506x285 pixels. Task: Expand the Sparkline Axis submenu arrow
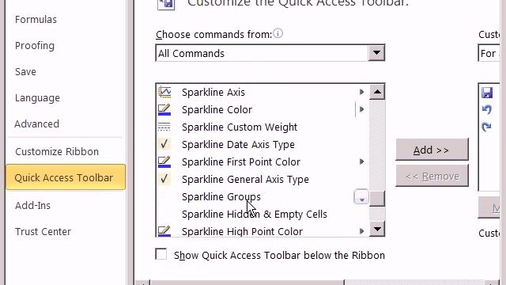(x=362, y=92)
